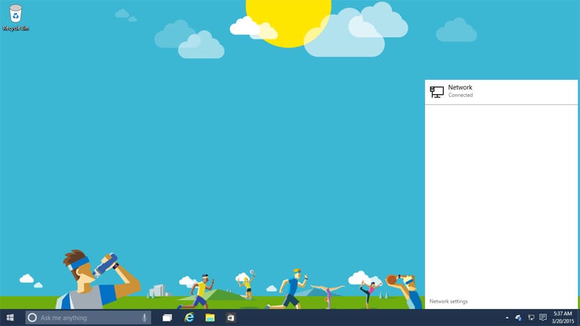Screen dimensions: 580x326
Task: Click the Cortana circle icon
Action: coord(32,318)
